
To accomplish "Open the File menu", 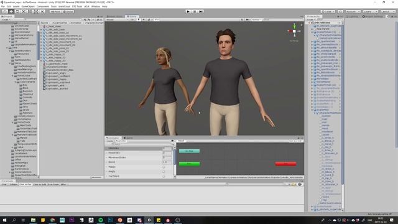I will [2, 6].
